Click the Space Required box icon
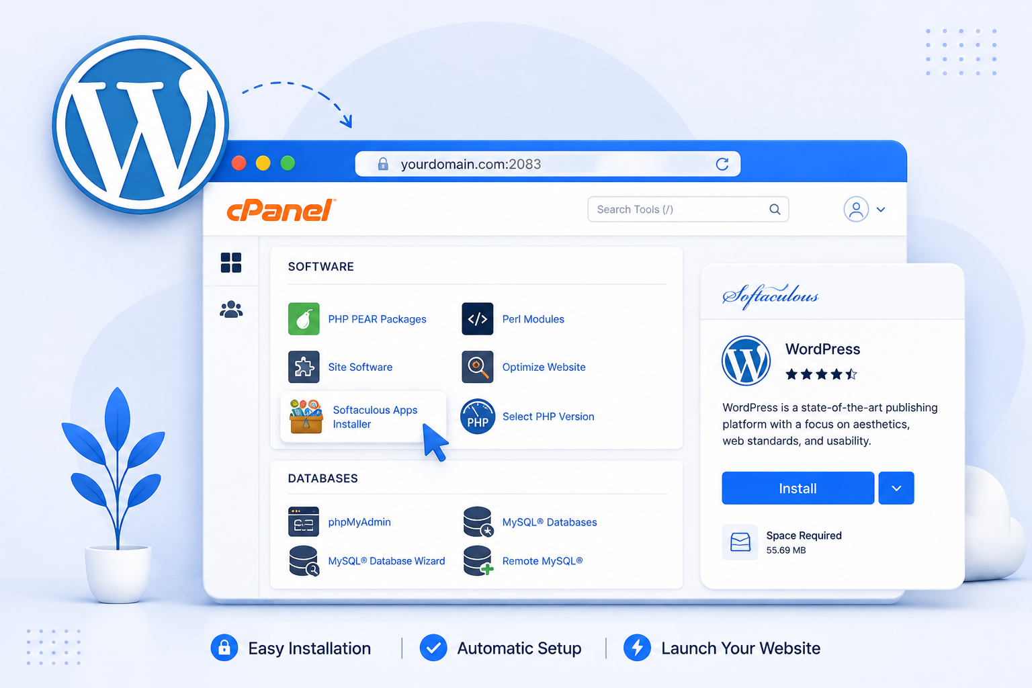Image resolution: width=1032 pixels, height=688 pixels. pos(740,542)
